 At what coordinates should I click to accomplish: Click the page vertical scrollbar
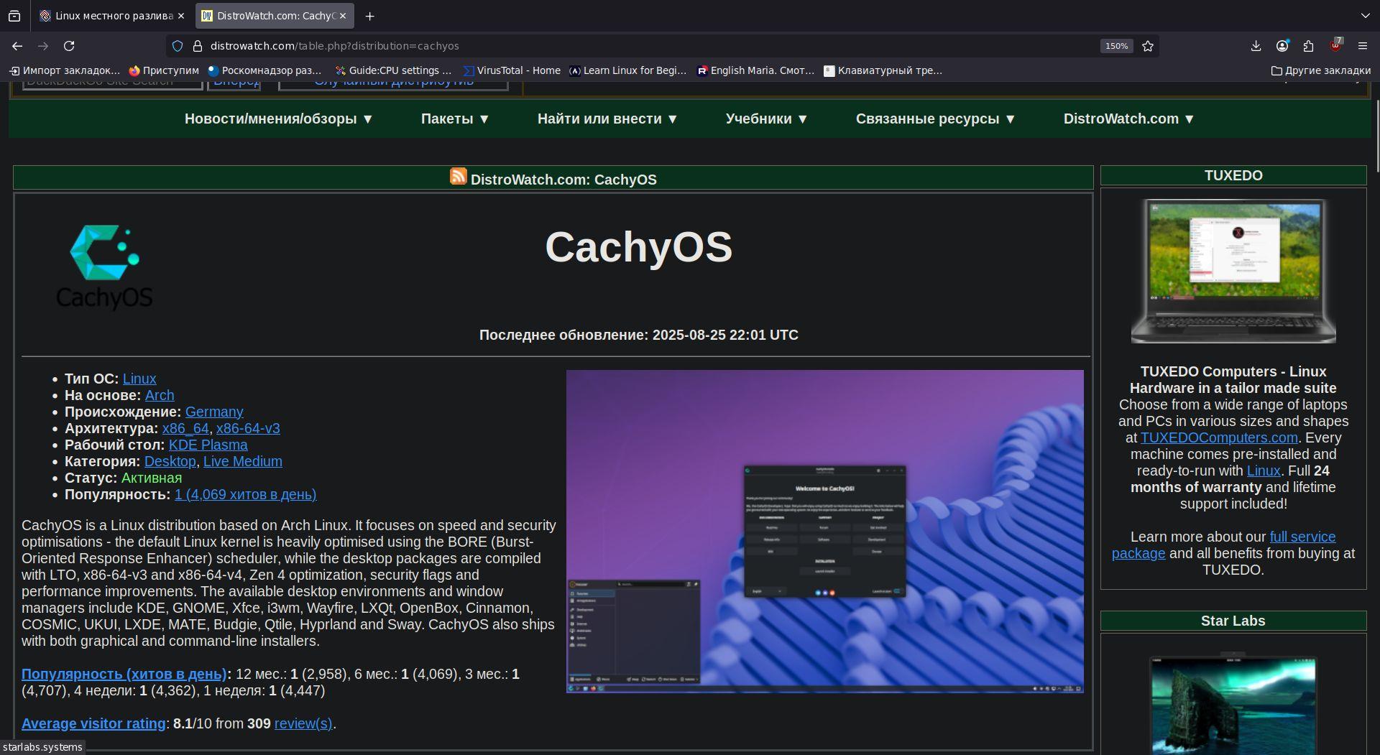[x=1377, y=136]
